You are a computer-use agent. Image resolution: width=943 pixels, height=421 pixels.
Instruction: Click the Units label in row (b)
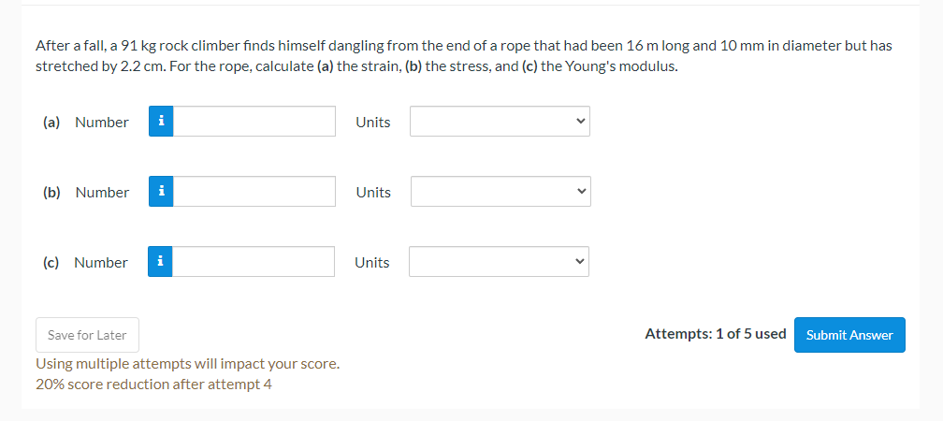pos(373,193)
